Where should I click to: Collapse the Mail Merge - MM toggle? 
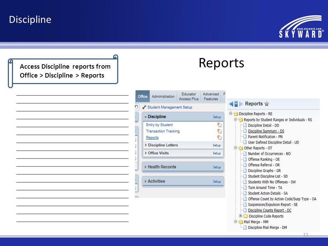(x=235, y=221)
